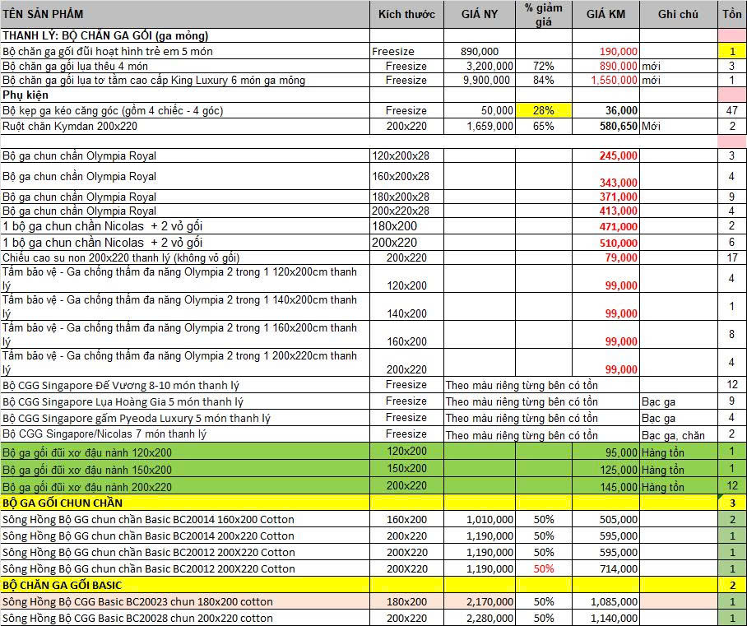Select the 245,000 price cell
This screenshot has height=626, width=747.
pyautogui.click(x=605, y=155)
